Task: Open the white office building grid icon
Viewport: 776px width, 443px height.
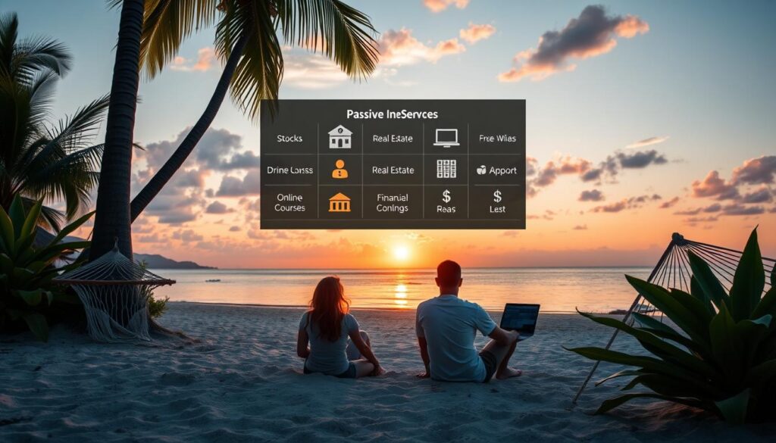Action: tap(446, 170)
